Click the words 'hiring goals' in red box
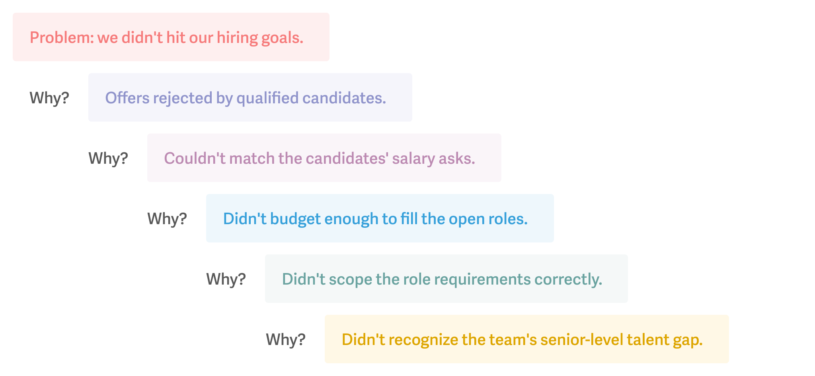Viewport: 815px width, 376px height. coord(260,39)
